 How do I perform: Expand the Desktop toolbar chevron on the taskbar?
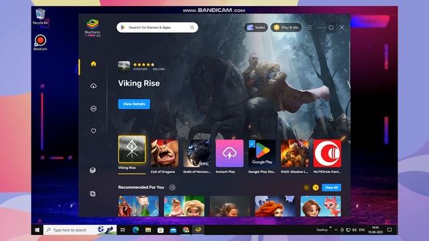pyautogui.click(x=330, y=228)
